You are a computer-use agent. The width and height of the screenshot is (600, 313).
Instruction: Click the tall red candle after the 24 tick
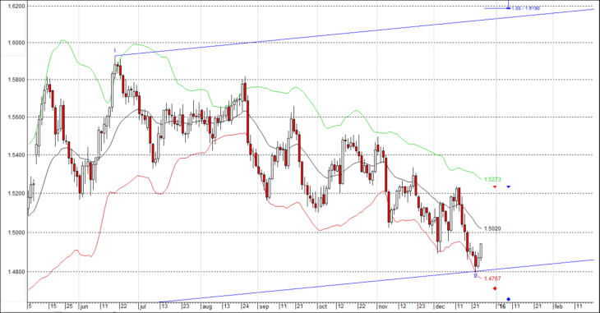pyautogui.click(x=248, y=122)
